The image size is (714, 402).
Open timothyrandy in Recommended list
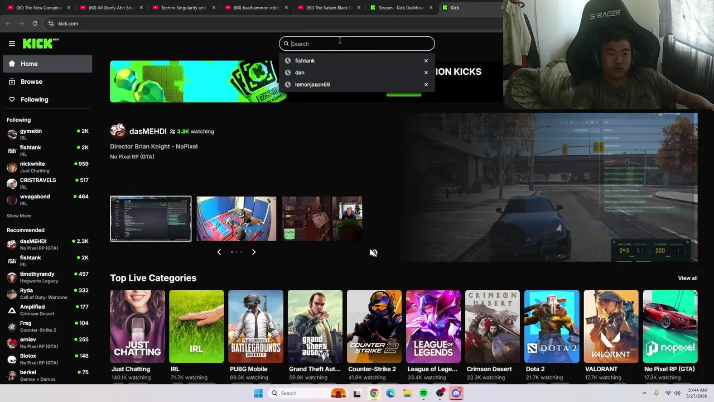point(47,277)
